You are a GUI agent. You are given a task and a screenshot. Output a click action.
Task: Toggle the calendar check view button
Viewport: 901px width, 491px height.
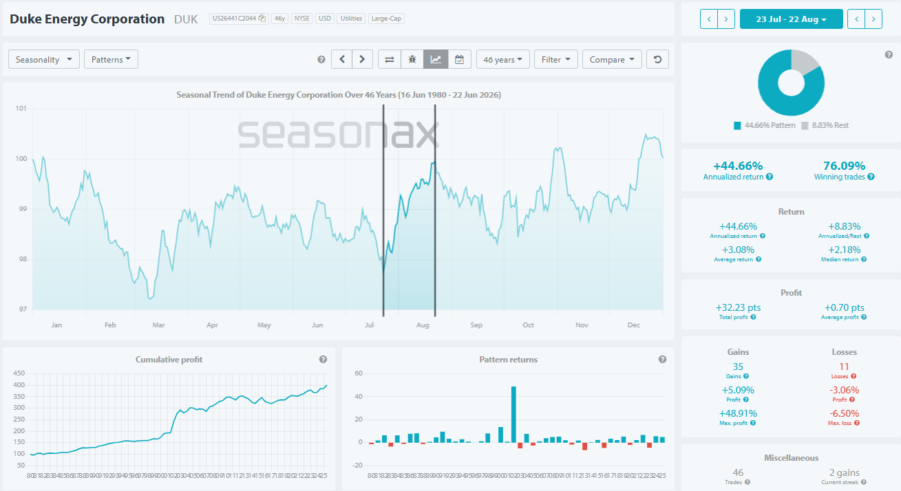[x=459, y=59]
